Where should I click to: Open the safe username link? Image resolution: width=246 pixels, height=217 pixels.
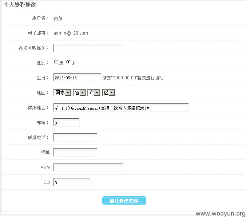tap(58, 18)
